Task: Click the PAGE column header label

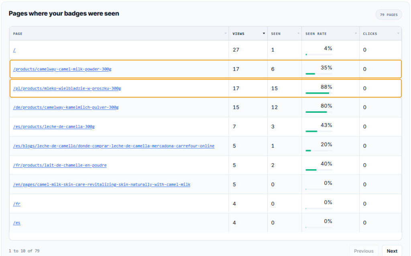Action: [18, 34]
